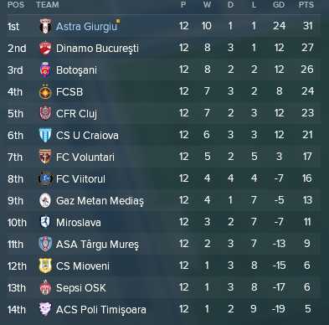329x325 pixels.
Task: Open the Sepsi OSK team name
Action: (x=81, y=288)
